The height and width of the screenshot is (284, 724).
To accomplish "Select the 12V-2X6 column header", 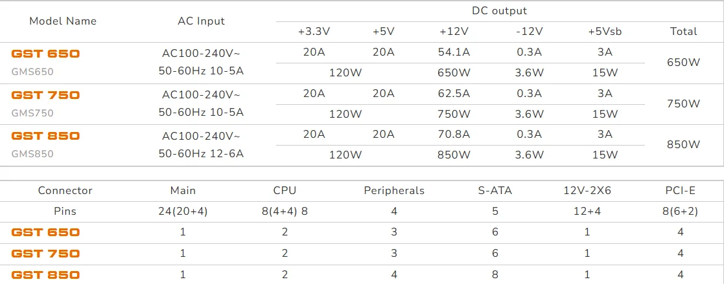I will coord(587,190).
